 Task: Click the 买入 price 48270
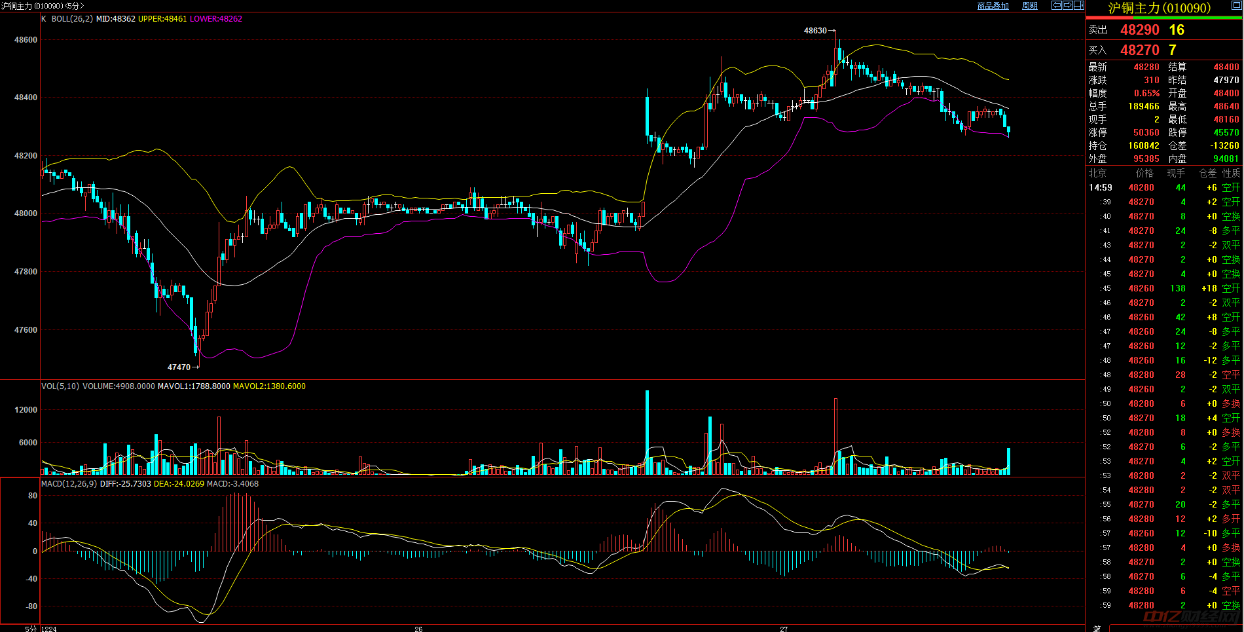point(1139,50)
